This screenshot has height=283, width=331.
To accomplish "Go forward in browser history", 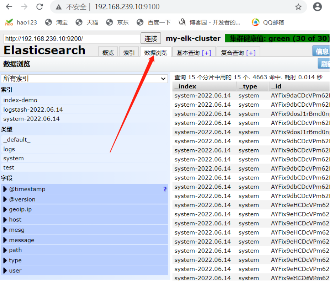I will [24, 7].
